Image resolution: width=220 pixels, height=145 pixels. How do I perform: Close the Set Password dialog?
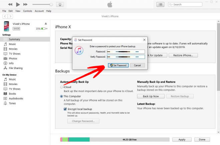click(x=144, y=40)
